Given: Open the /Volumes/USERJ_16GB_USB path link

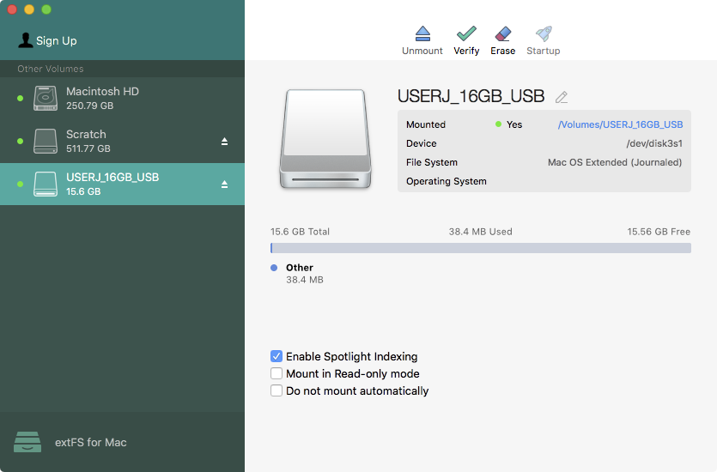Looking at the screenshot, I should coord(620,124).
